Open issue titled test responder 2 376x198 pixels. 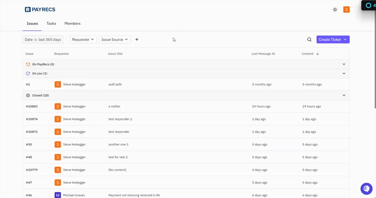(120, 119)
